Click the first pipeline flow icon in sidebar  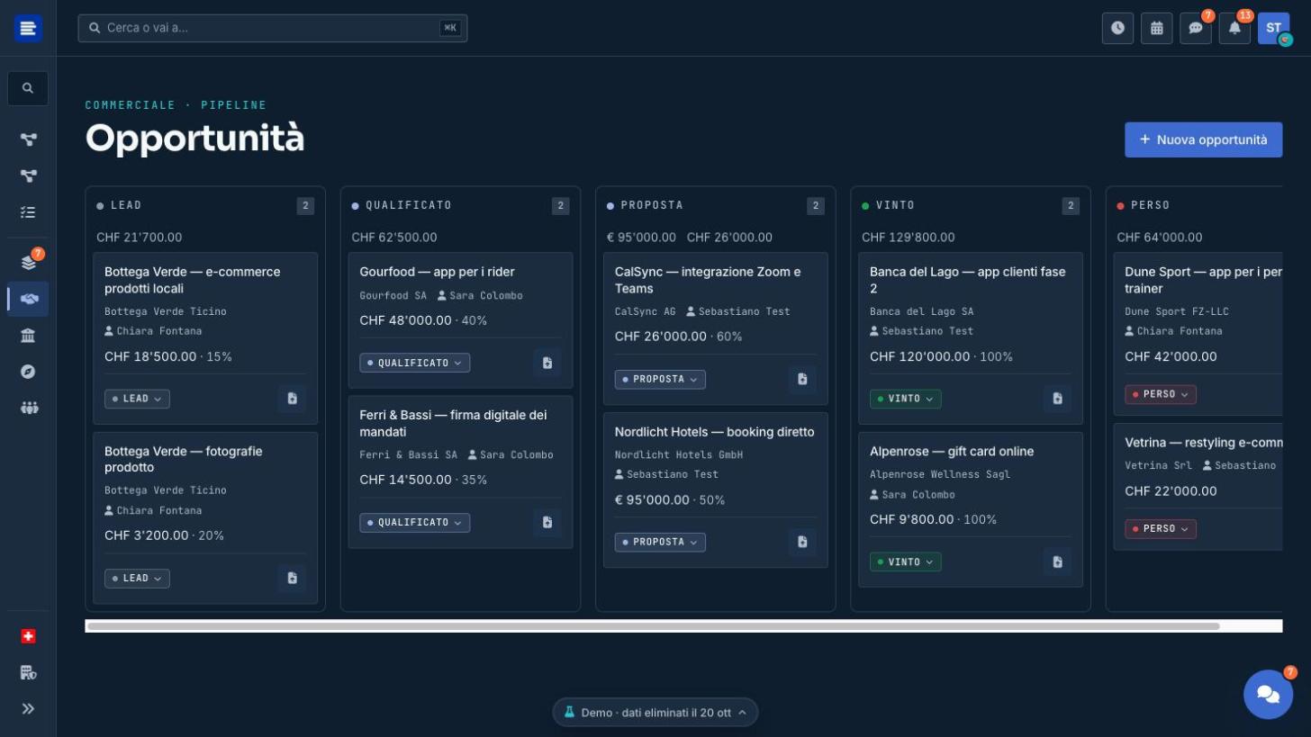point(28,139)
